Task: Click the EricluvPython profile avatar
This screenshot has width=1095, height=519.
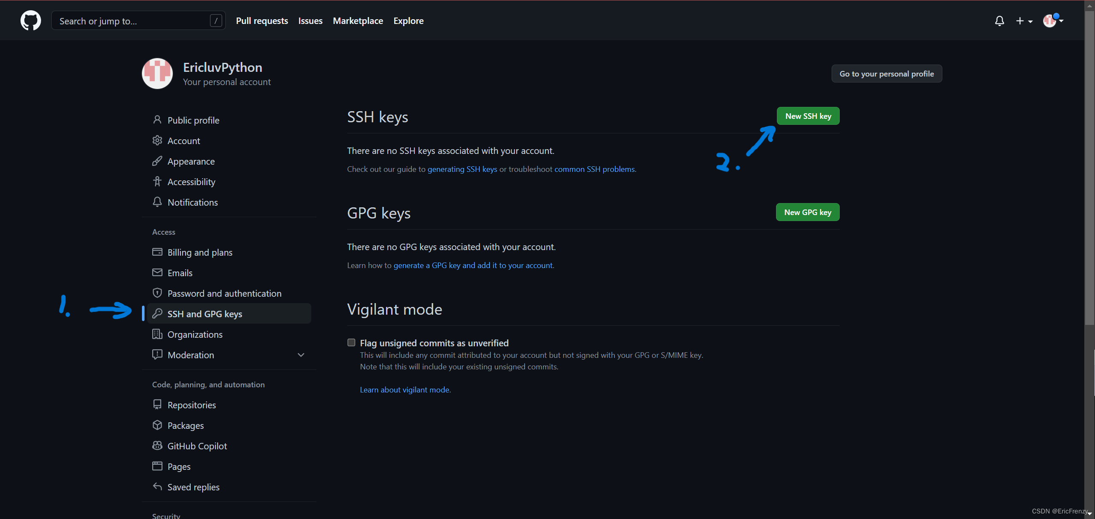Action: click(x=157, y=74)
